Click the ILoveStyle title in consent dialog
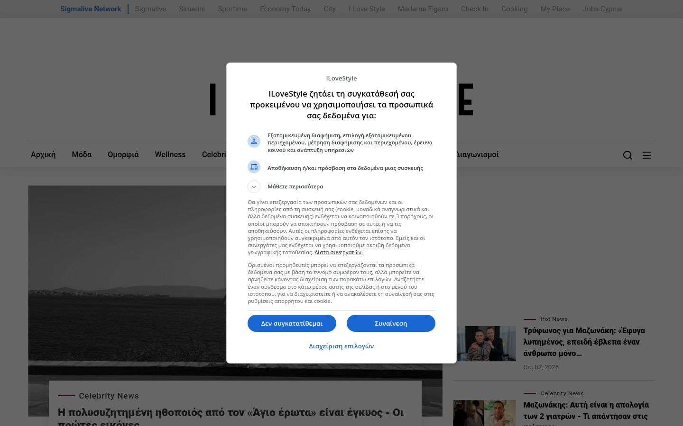The height and width of the screenshot is (426, 683). pyautogui.click(x=341, y=78)
